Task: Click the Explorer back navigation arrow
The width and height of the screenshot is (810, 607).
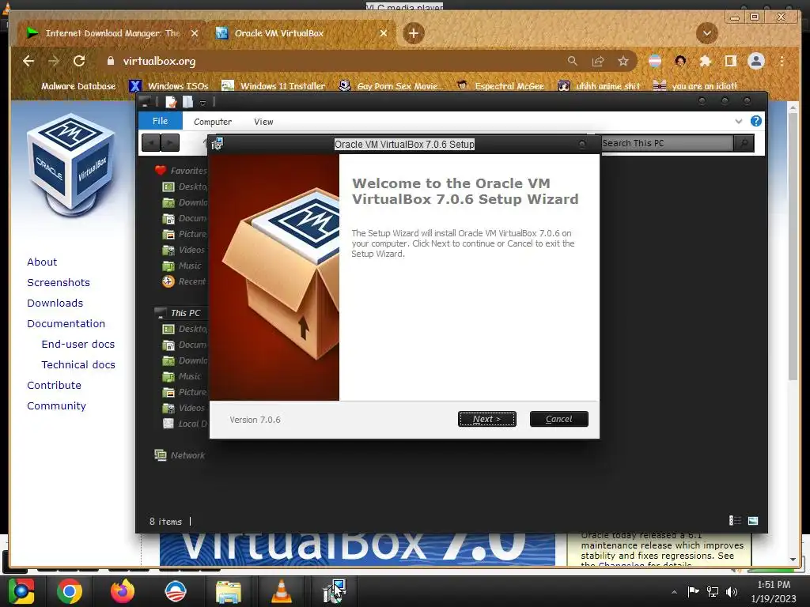Action: 151,142
